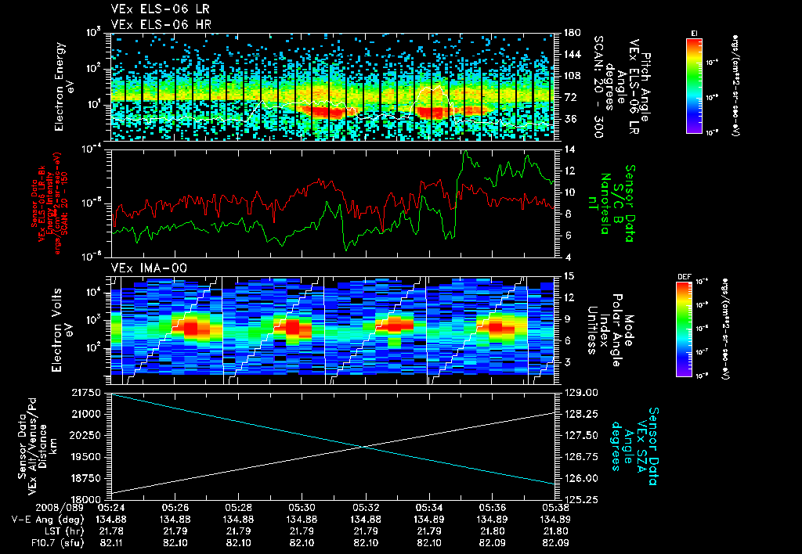This screenshot has width=802, height=554.
Task: Click the red 'Sensor Data' energy intensity label
Action: coord(34,203)
